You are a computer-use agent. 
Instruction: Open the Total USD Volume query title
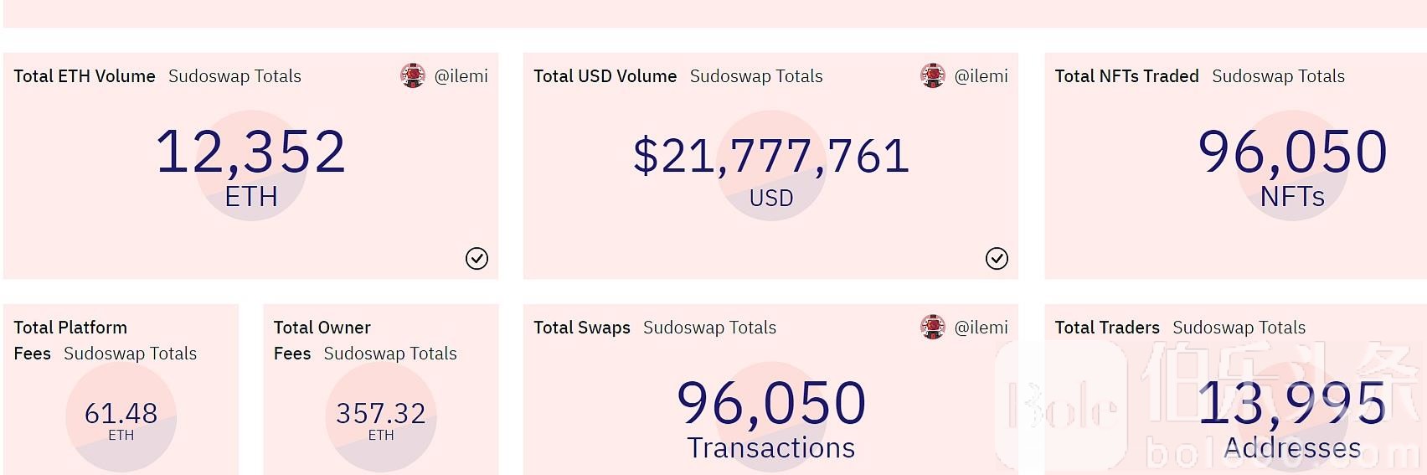[x=605, y=76]
